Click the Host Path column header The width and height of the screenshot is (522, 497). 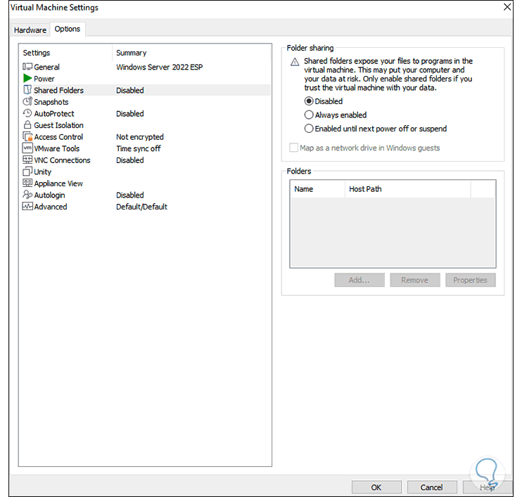[x=365, y=189]
